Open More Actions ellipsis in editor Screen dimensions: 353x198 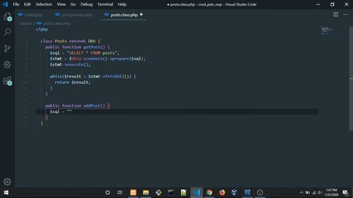(346, 15)
